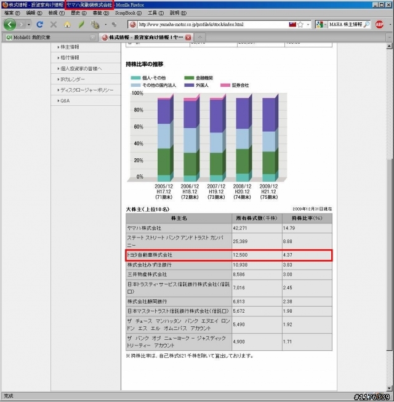Image resolution: width=394 pixels, height=402 pixels.
Task: Click the 25,389 shares value
Action: point(240,241)
